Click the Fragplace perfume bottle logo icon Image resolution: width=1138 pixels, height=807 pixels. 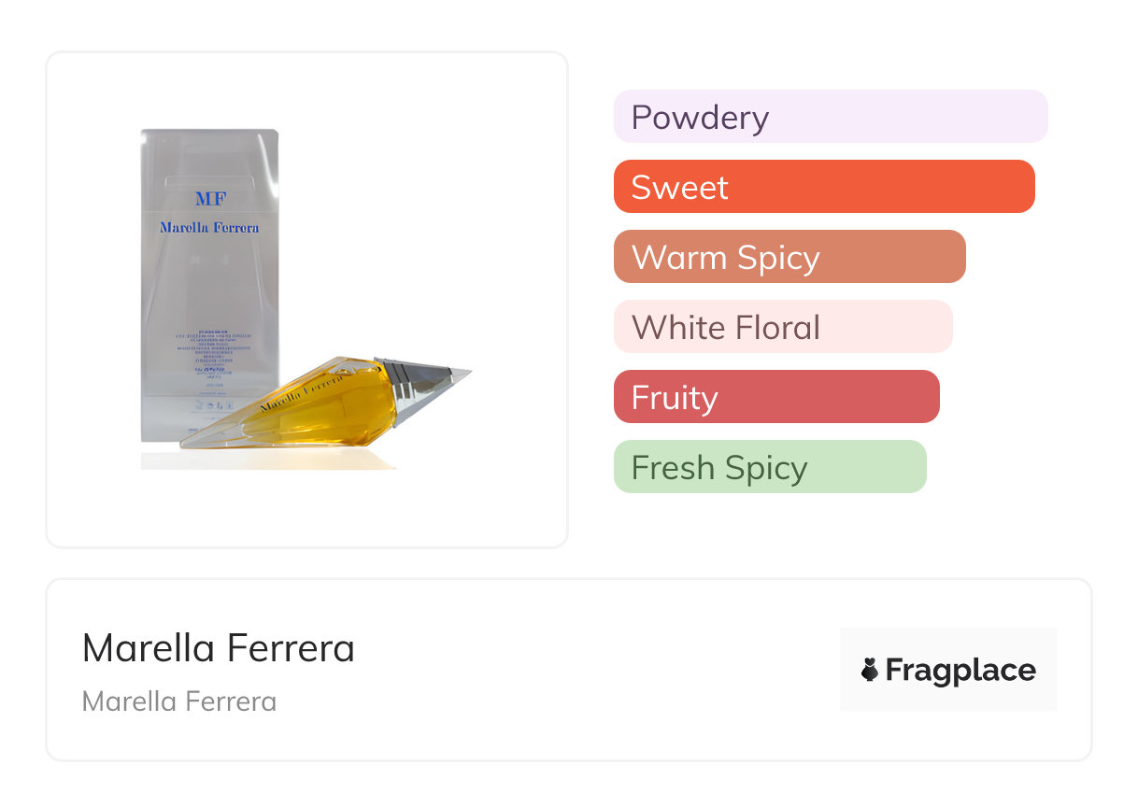coord(870,670)
